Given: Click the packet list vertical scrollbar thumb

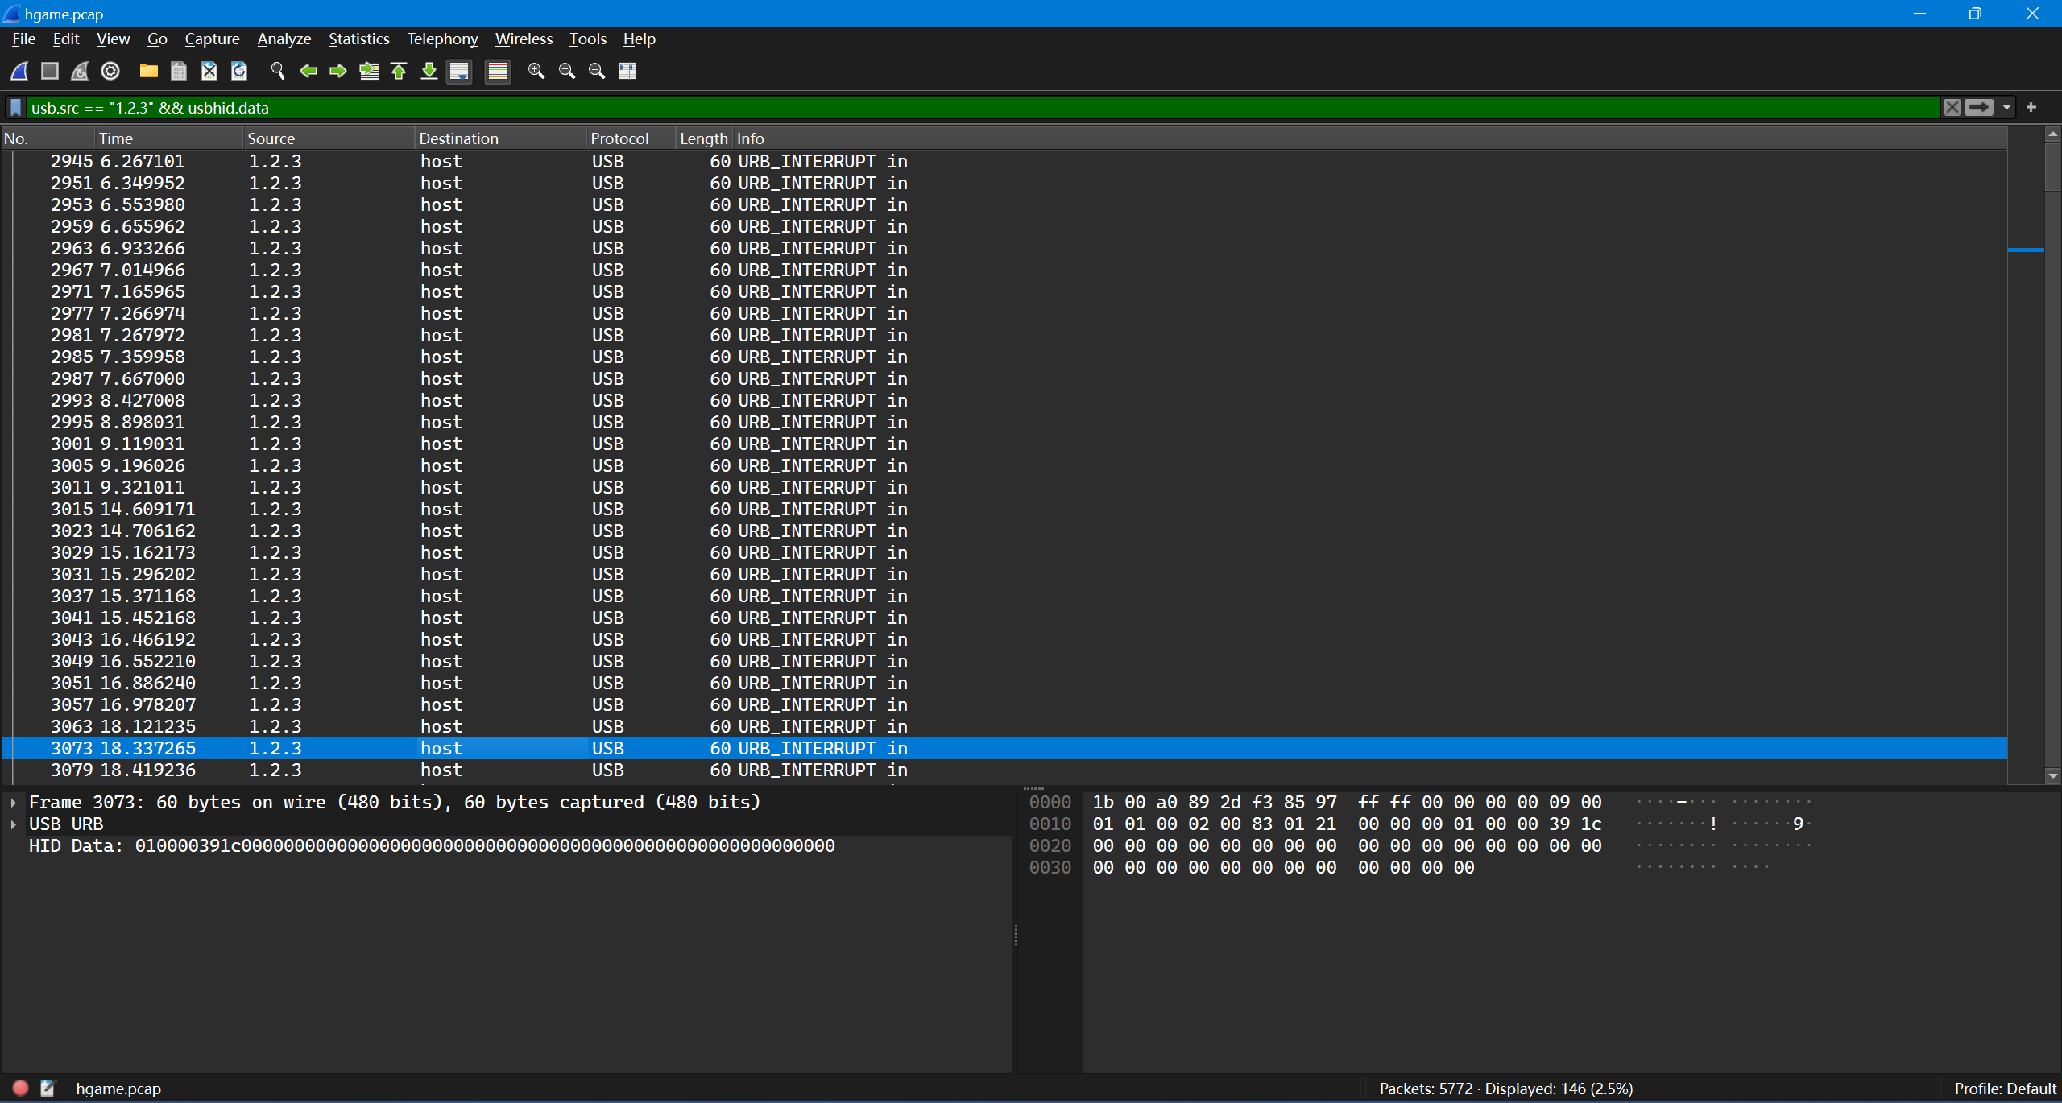Looking at the screenshot, I should click(x=2052, y=167).
